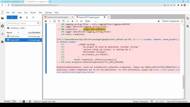Click the notebook vertical scrollbar

pos(183,82)
